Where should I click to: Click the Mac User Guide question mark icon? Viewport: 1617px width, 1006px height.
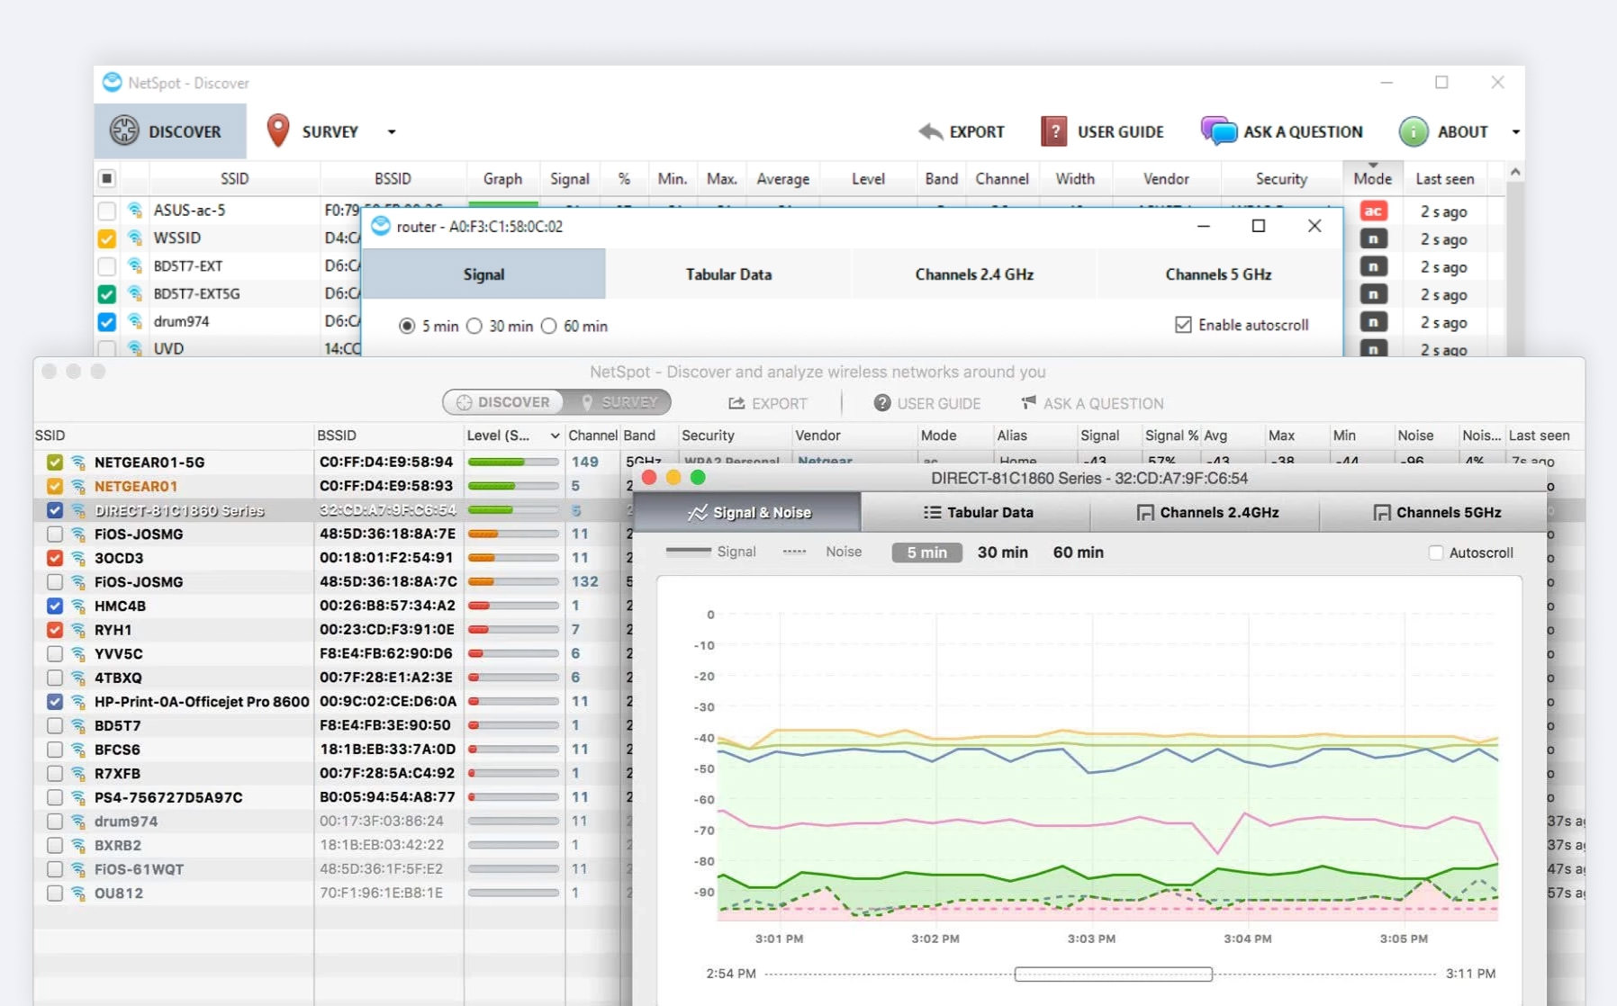(x=882, y=403)
